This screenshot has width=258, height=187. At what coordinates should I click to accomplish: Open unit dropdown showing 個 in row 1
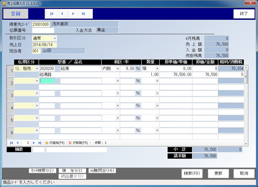coord(157,68)
